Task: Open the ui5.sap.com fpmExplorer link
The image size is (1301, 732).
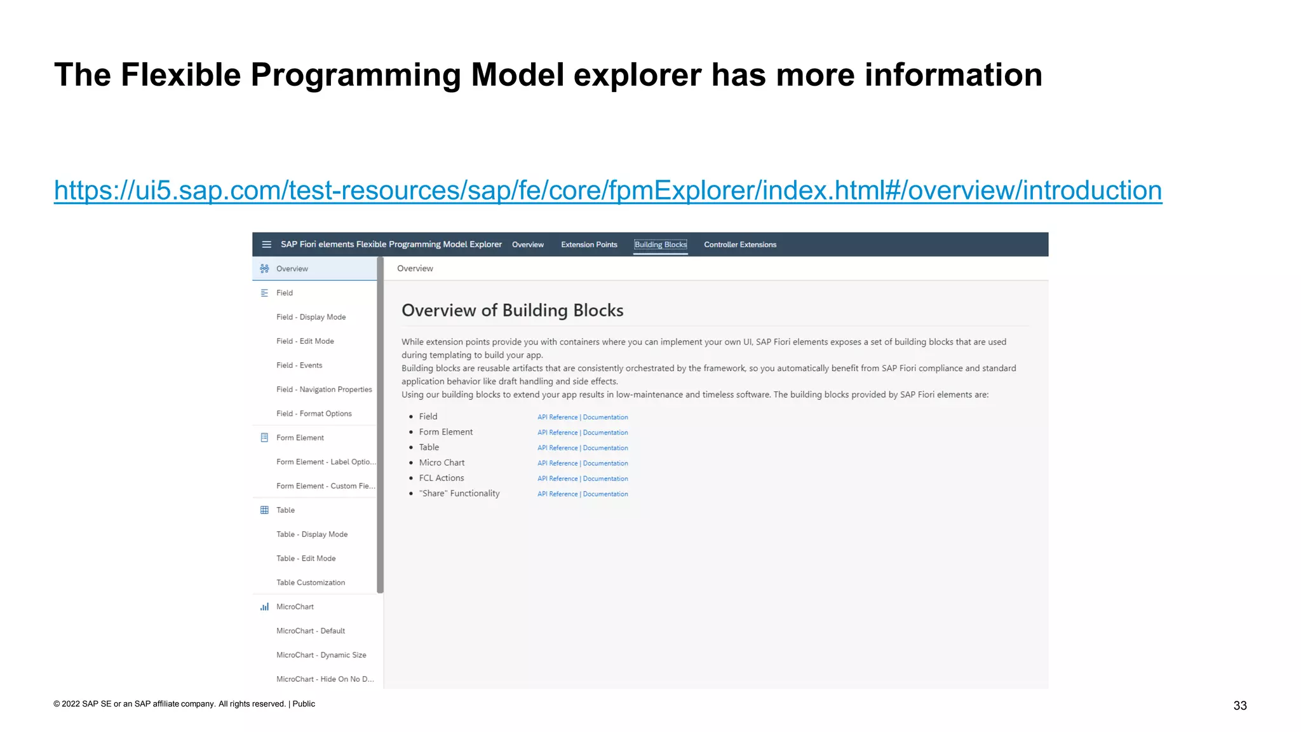Action: tap(608, 190)
